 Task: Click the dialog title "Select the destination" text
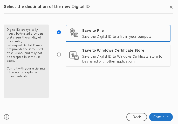click(47, 6)
